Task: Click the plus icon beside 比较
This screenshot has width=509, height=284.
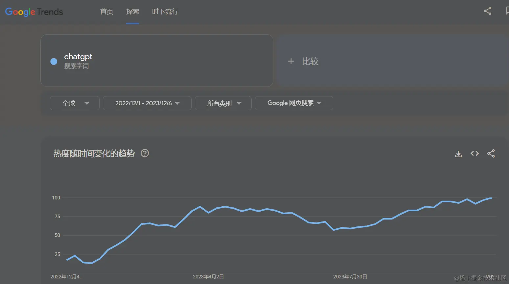Action: pos(291,61)
